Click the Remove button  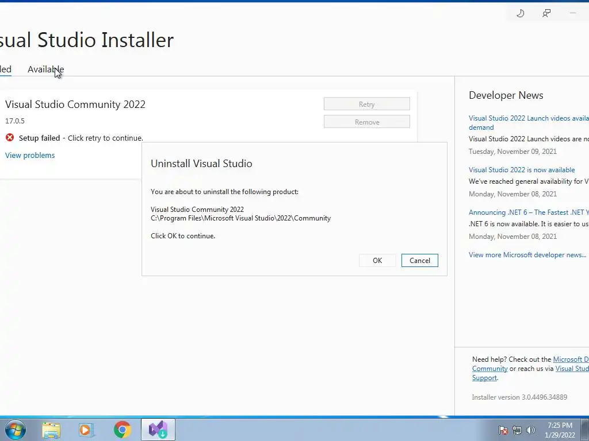pos(366,122)
